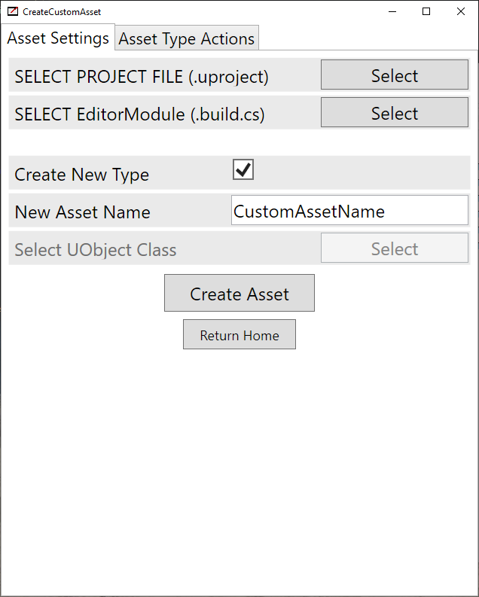Screen dimensions: 479x597
Task: Focus the New Asset Name input field
Action: pyautogui.click(x=349, y=210)
